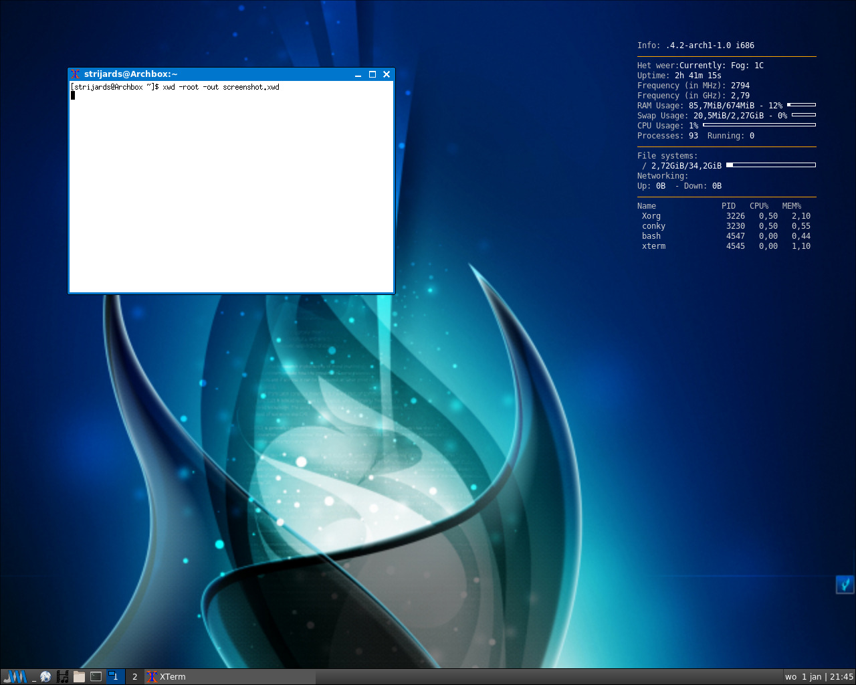Click the Networking Up/Down values line
Viewport: 856px width, 685px height.
(679, 186)
